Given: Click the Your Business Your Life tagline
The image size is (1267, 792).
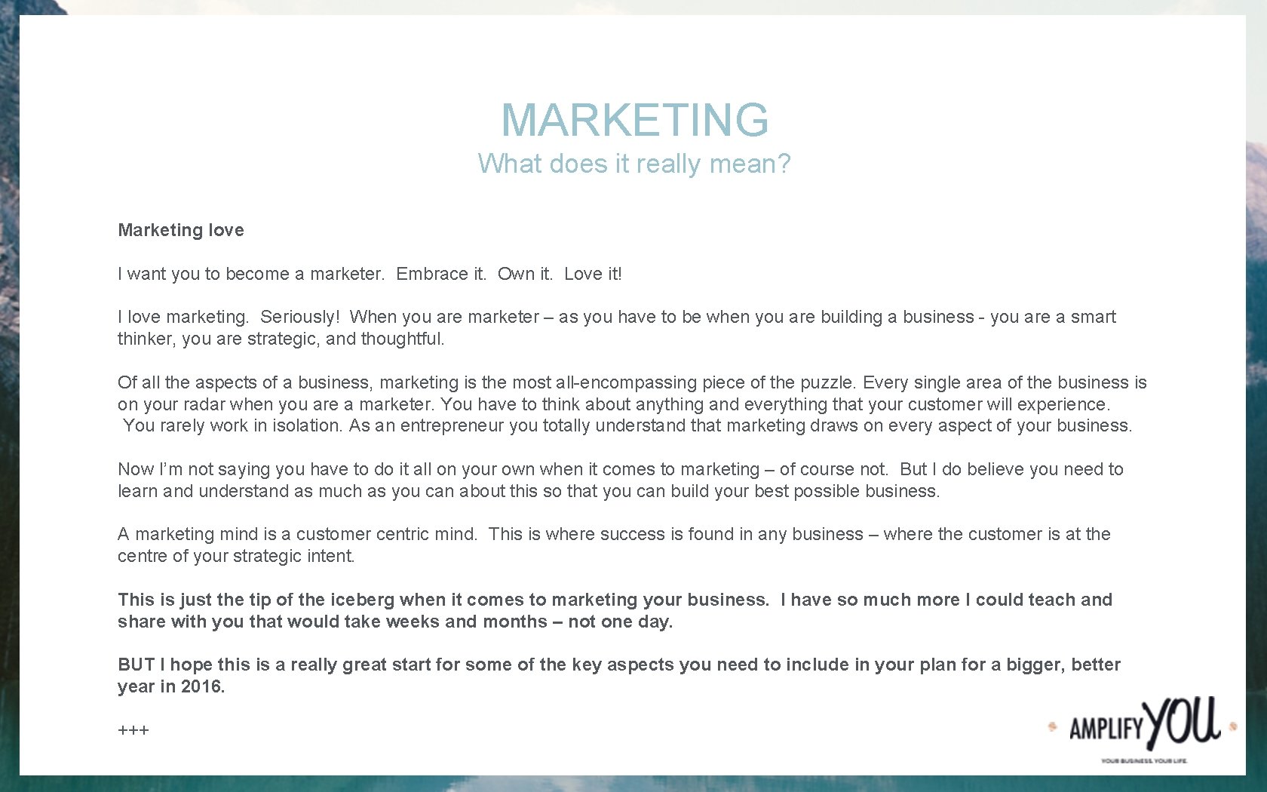Looking at the screenshot, I should 1144,760.
